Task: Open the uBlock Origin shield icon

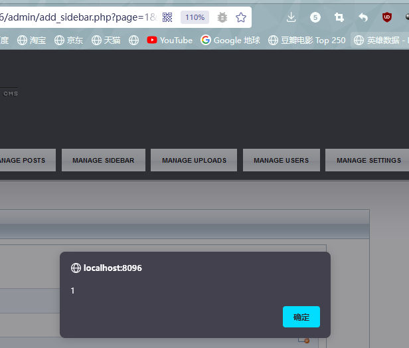Action: coord(387,17)
